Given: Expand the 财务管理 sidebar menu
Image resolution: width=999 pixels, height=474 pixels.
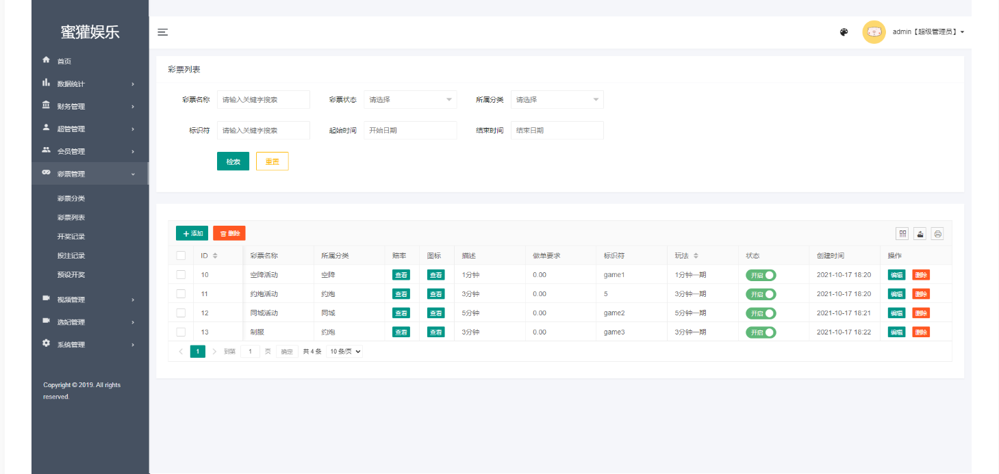Looking at the screenshot, I should pos(89,106).
